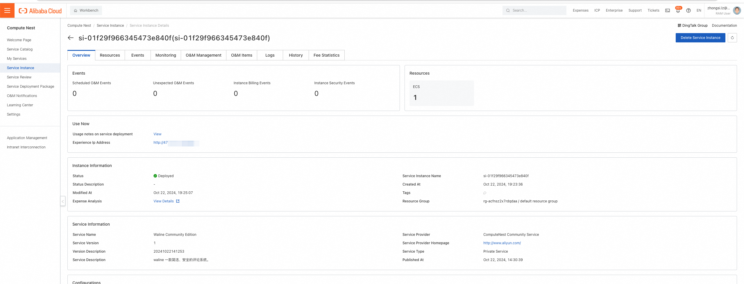
Task: Open Service Deployment Package in sidebar
Action: [x=31, y=87]
